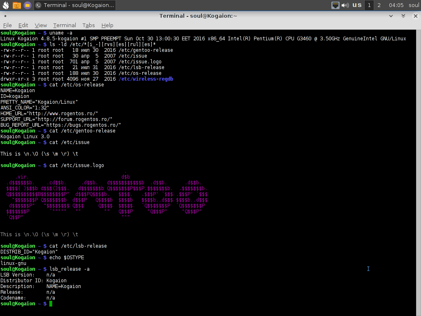
Task: Open the network connection tray icon
Action: click(x=335, y=5)
